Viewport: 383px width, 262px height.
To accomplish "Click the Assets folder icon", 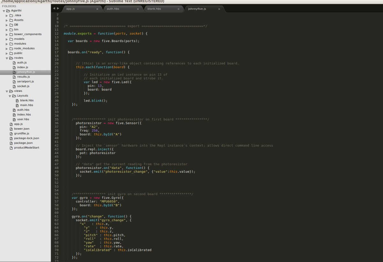I will coord(11,20).
